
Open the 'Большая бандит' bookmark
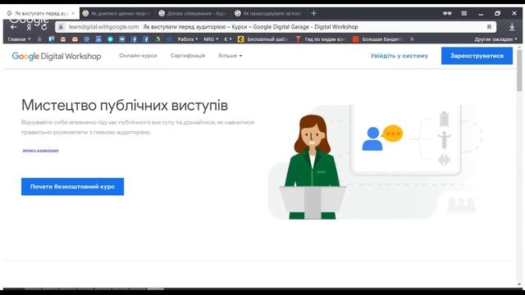pos(377,39)
